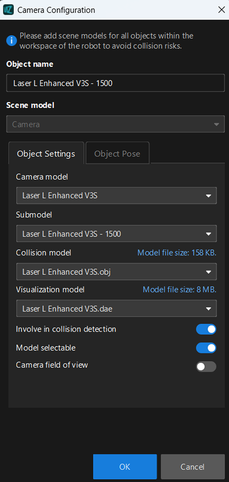
Task: Click the 'Involve in collision detection' label
Action: coord(66,329)
